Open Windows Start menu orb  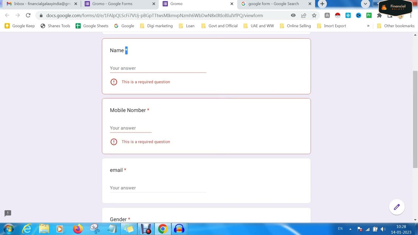click(8, 228)
